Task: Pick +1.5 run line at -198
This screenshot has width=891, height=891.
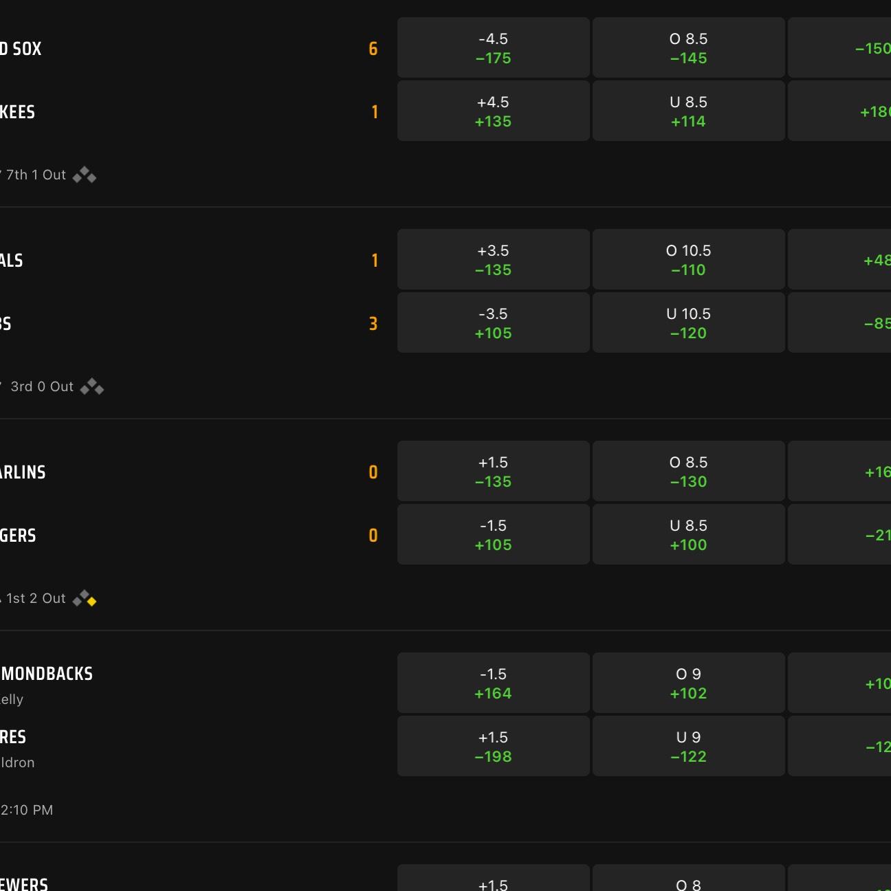Action: point(494,747)
